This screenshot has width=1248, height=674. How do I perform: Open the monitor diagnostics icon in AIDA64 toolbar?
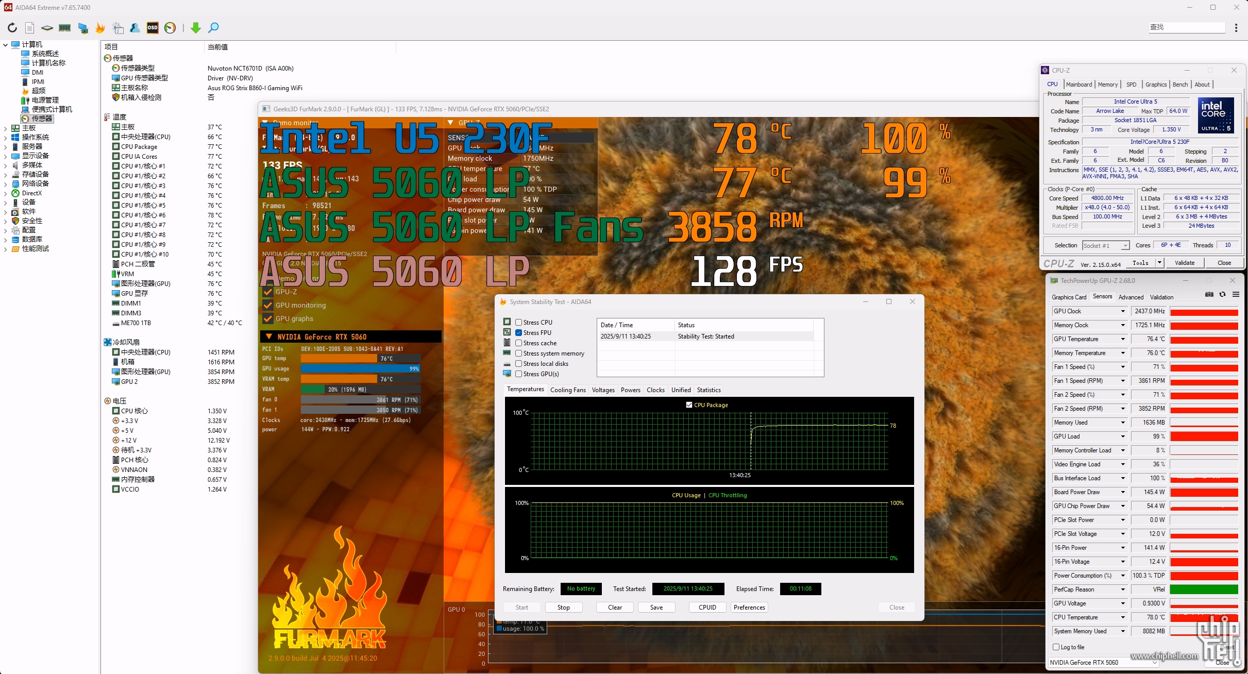[82, 28]
